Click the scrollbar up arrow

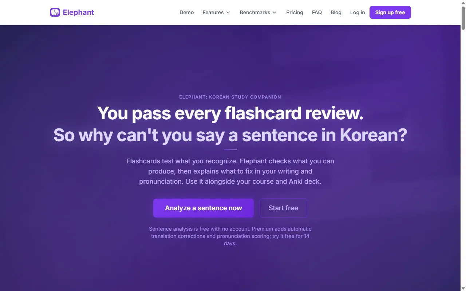[x=463, y=3]
